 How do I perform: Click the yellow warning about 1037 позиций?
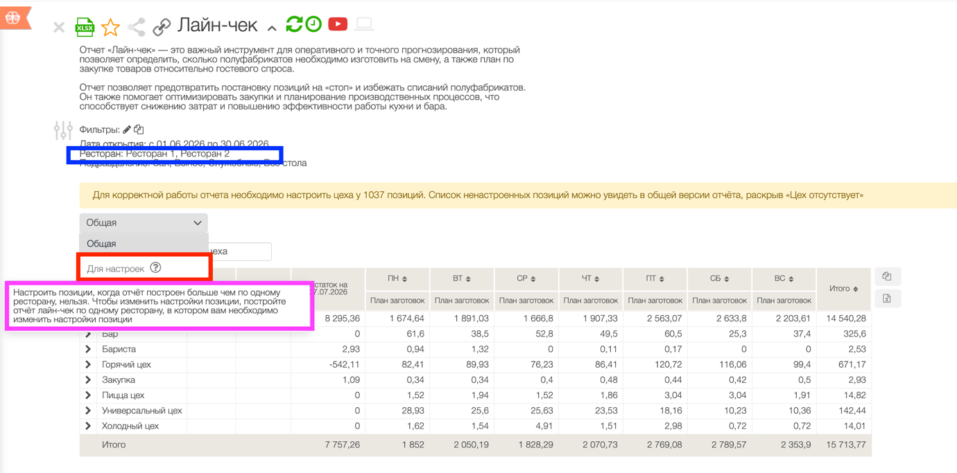tap(518, 195)
